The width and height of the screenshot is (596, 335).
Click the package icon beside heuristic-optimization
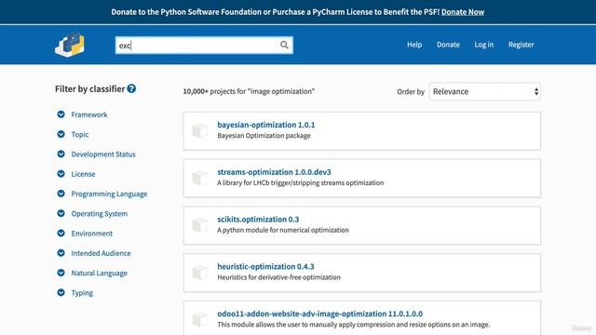click(200, 273)
